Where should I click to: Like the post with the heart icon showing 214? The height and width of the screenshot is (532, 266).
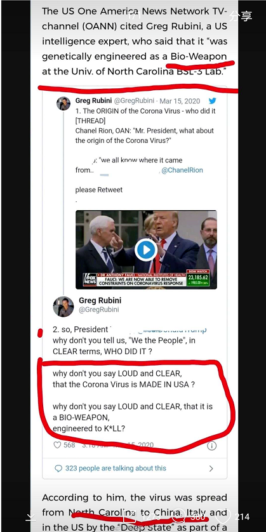tap(223, 517)
